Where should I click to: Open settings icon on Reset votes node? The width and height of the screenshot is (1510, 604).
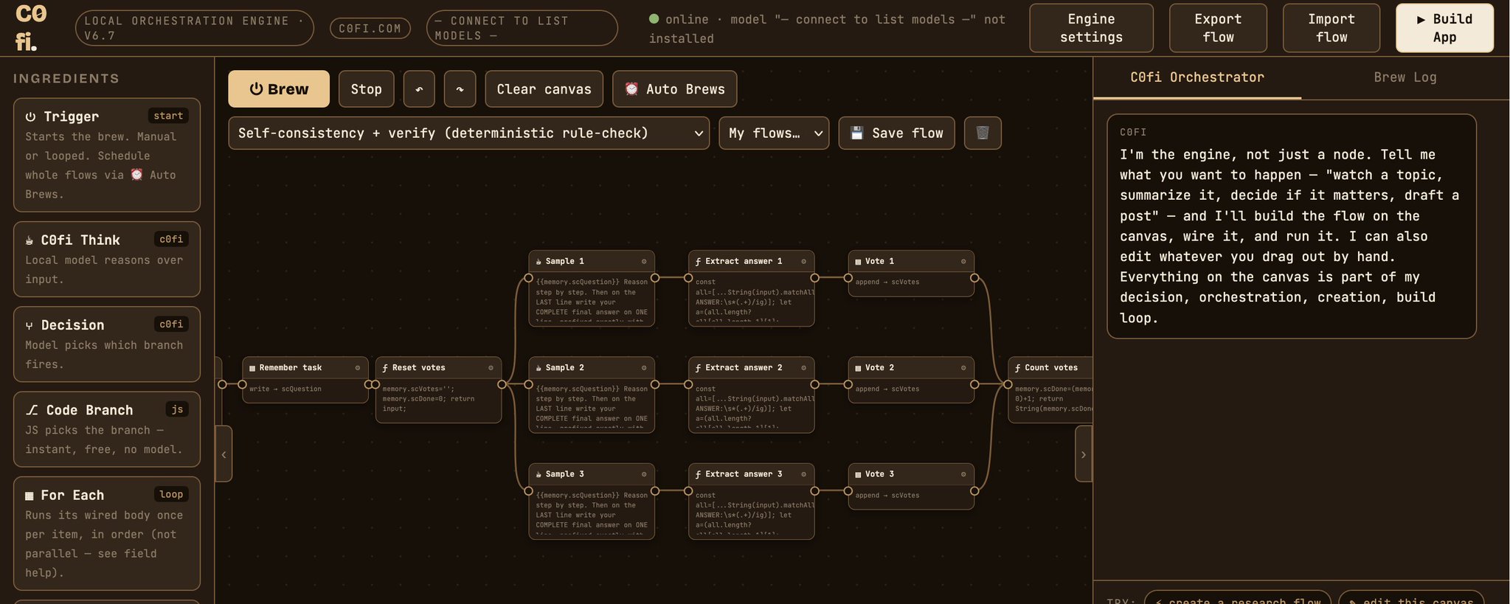point(491,367)
